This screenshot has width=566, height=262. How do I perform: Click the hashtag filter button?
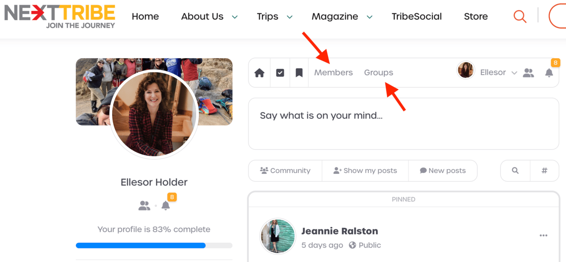(545, 170)
